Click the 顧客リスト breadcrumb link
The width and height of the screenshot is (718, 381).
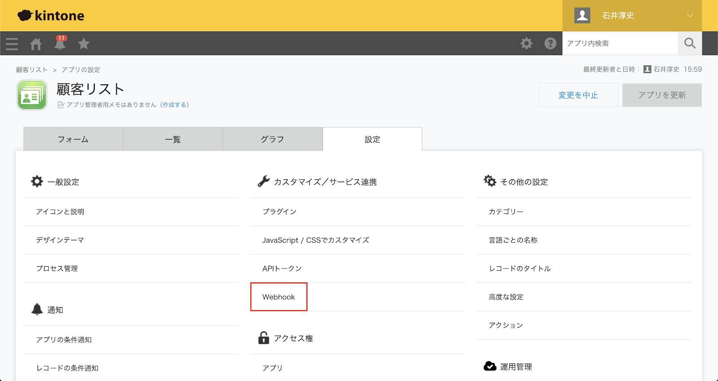(32, 70)
